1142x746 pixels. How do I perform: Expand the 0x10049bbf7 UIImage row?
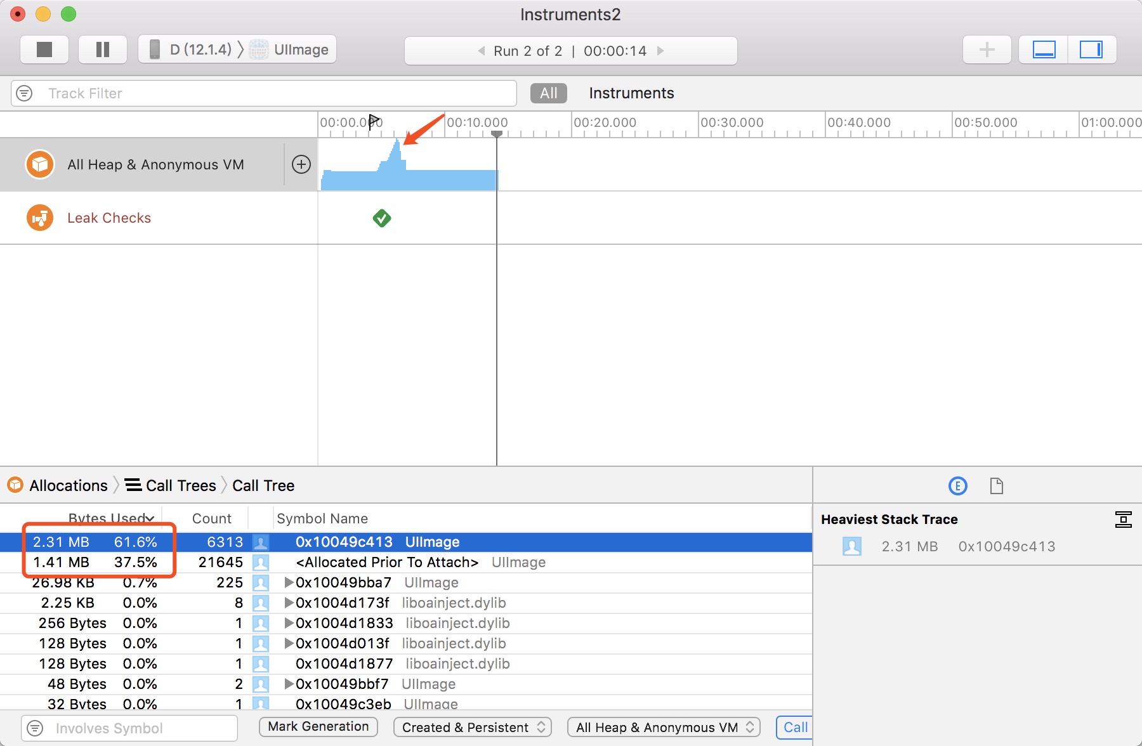pyautogui.click(x=289, y=684)
